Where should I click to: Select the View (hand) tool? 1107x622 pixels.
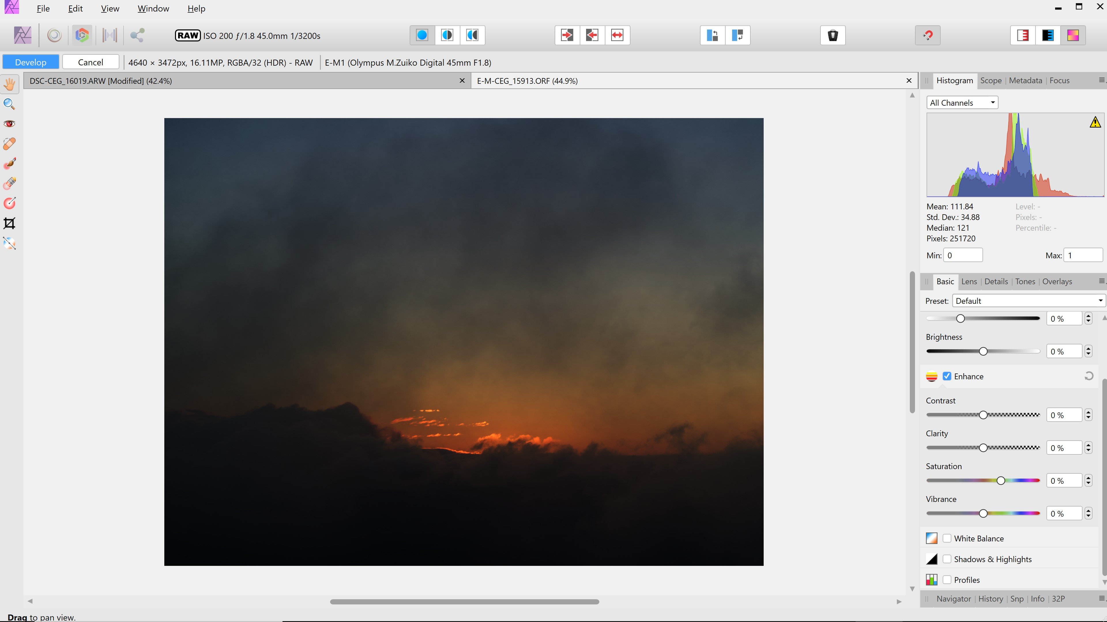[10, 84]
